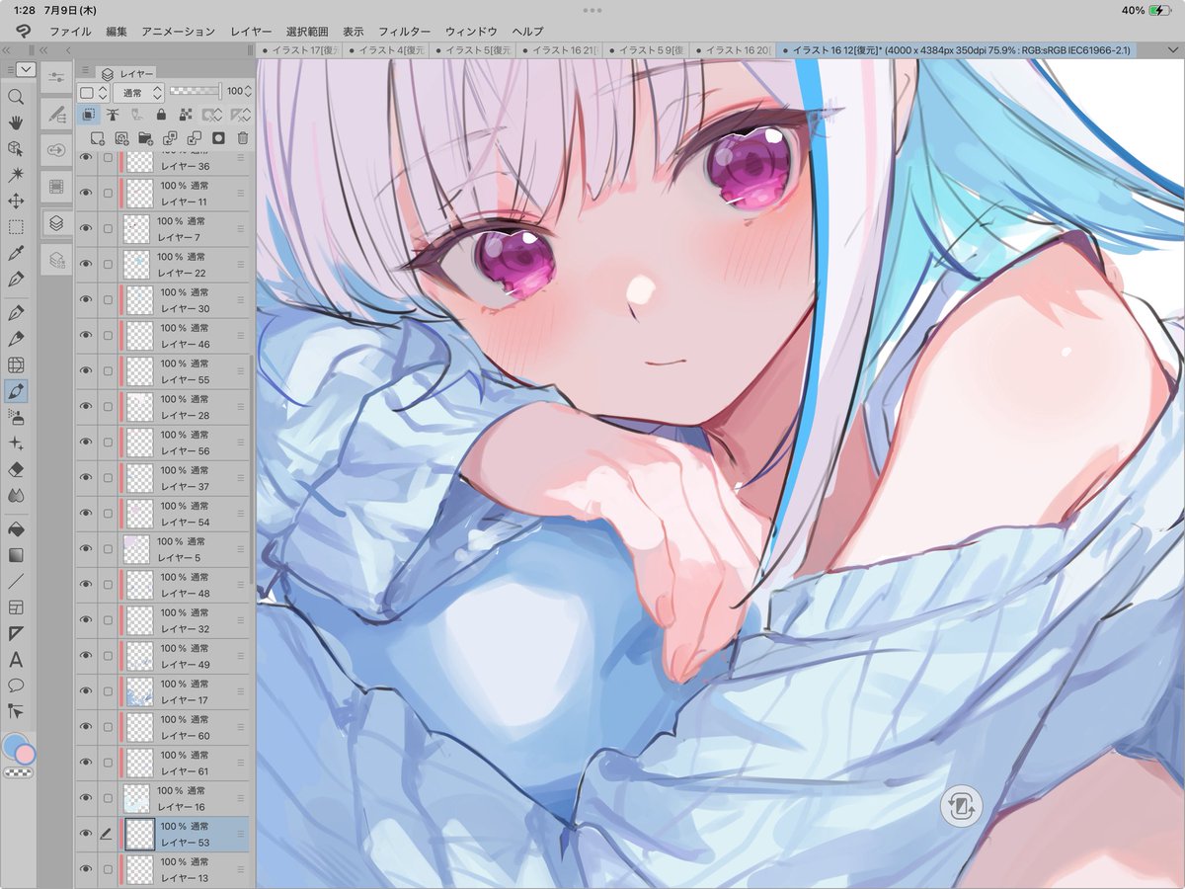Open the animation timeline film panel icon
Viewport: 1185px width, 889px height.
click(x=56, y=186)
